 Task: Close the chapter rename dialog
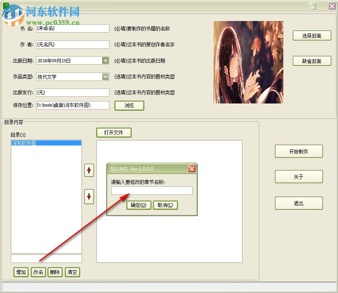pyautogui.click(x=192, y=169)
